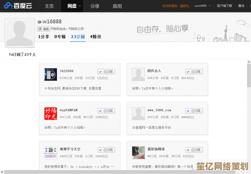The image size is (251, 174).
Task: Click dayFANFAN's red avatar icon
Action: (51, 113)
